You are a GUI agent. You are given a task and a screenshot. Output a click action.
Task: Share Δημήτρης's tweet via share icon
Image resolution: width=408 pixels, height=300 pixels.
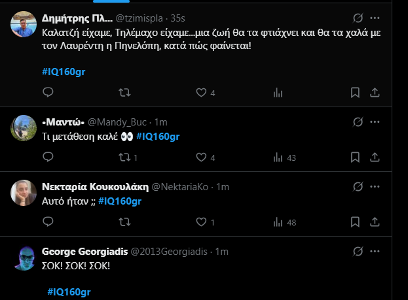click(x=375, y=93)
